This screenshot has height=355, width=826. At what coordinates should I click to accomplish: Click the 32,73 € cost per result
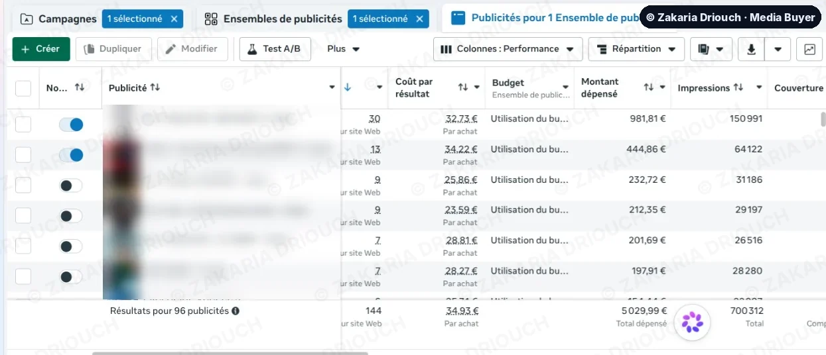[x=461, y=119]
